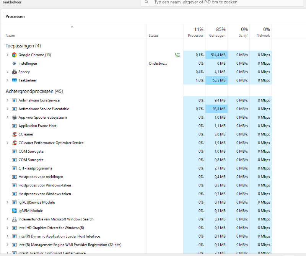Sort by the Naam column header
This screenshot has width=306, height=256.
(10, 36)
